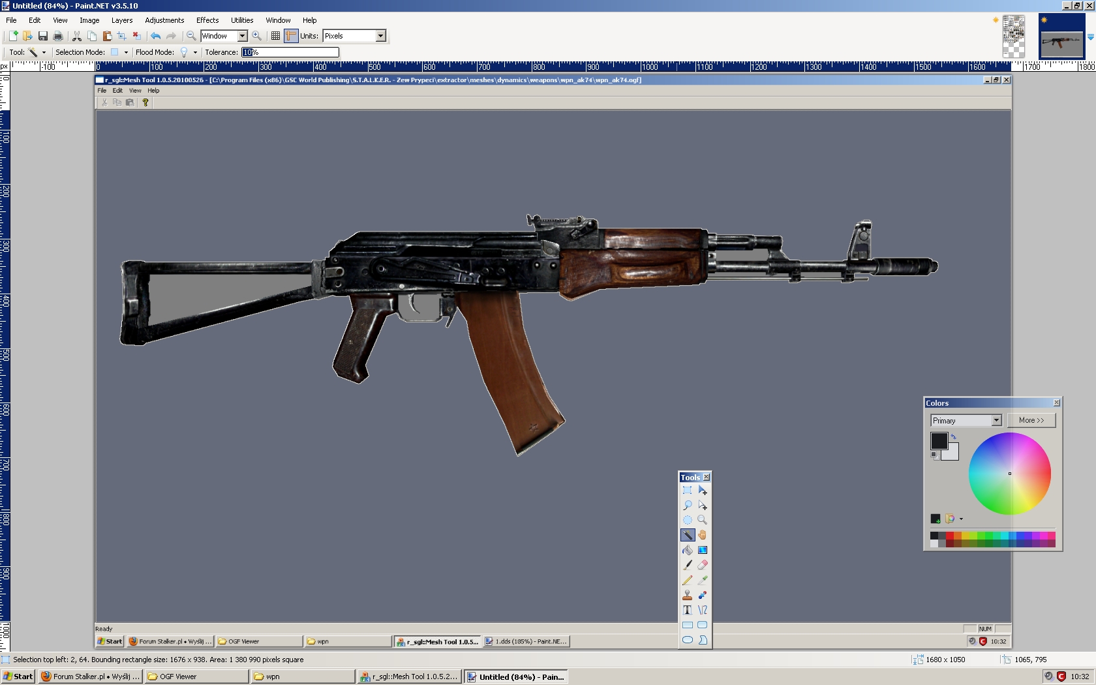Image resolution: width=1096 pixels, height=685 pixels.
Task: Open the palette management dropdown arrow
Action: tap(961, 519)
